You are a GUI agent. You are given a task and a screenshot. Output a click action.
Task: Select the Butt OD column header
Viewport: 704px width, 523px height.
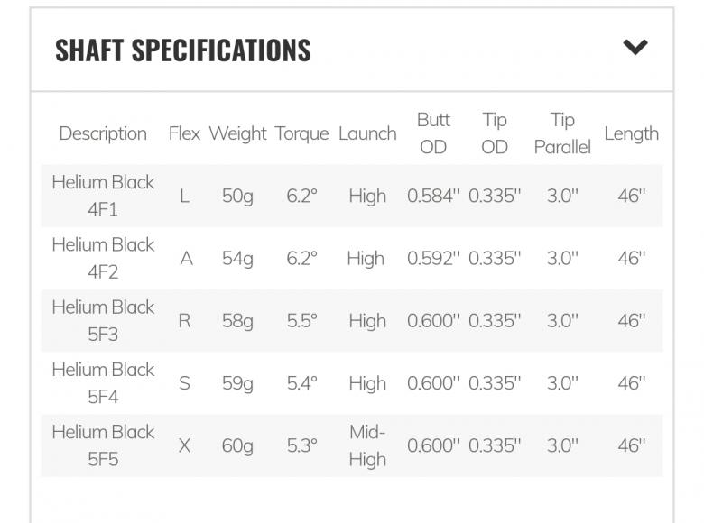(x=433, y=133)
